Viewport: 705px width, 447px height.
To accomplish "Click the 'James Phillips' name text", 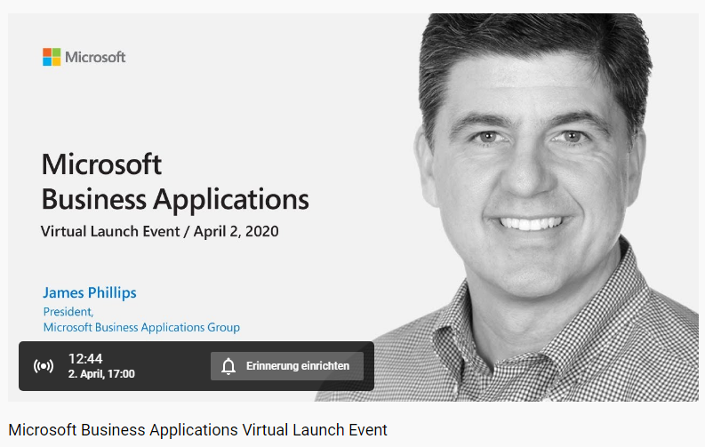I will click(x=90, y=292).
